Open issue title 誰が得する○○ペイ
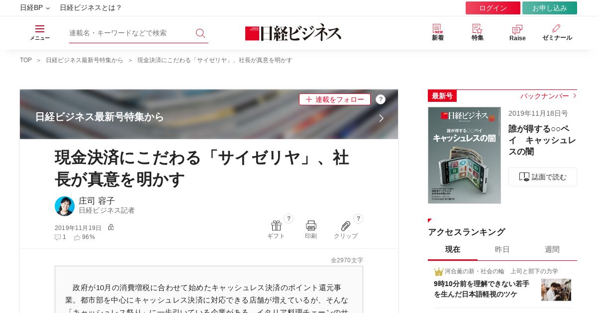The height and width of the screenshot is (313, 597). click(542, 140)
